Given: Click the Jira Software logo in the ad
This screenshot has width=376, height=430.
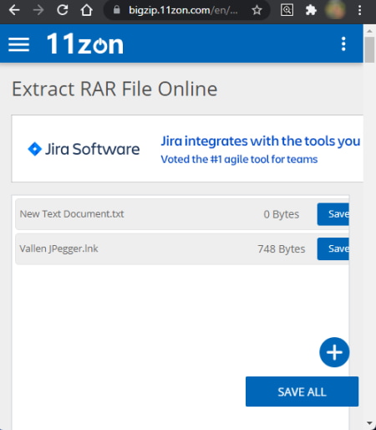Looking at the screenshot, I should coord(84,149).
